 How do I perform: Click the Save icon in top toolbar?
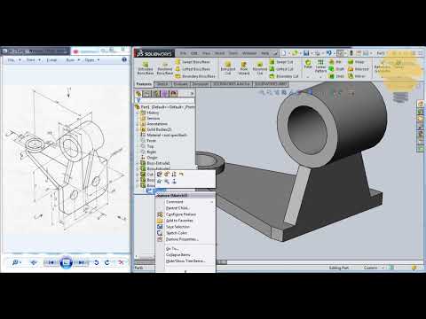pyautogui.click(x=306, y=53)
